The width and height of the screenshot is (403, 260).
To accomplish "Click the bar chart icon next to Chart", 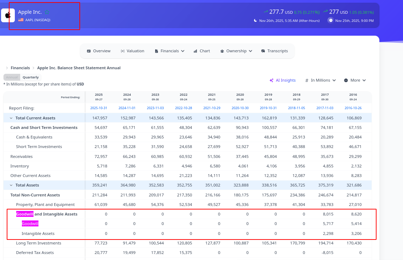I will coord(195,51).
